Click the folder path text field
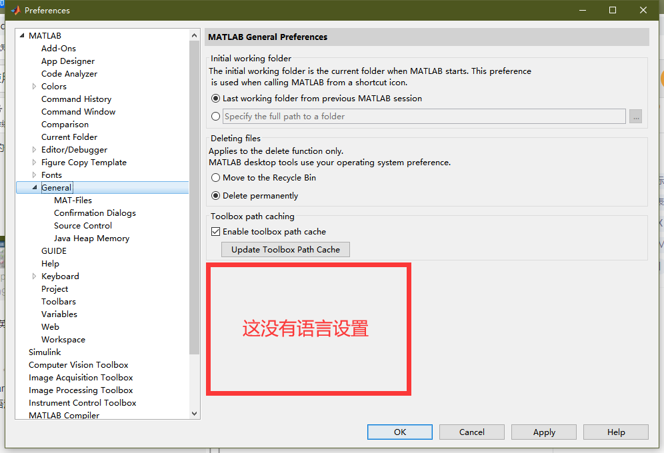Image resolution: width=664 pixels, height=453 pixels. click(424, 117)
